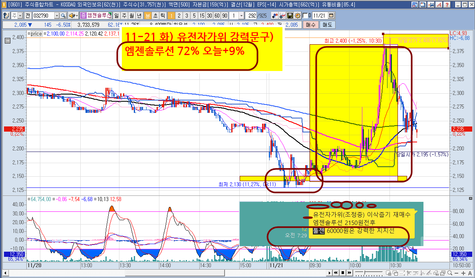Open help question mark icon

click(447, 4)
